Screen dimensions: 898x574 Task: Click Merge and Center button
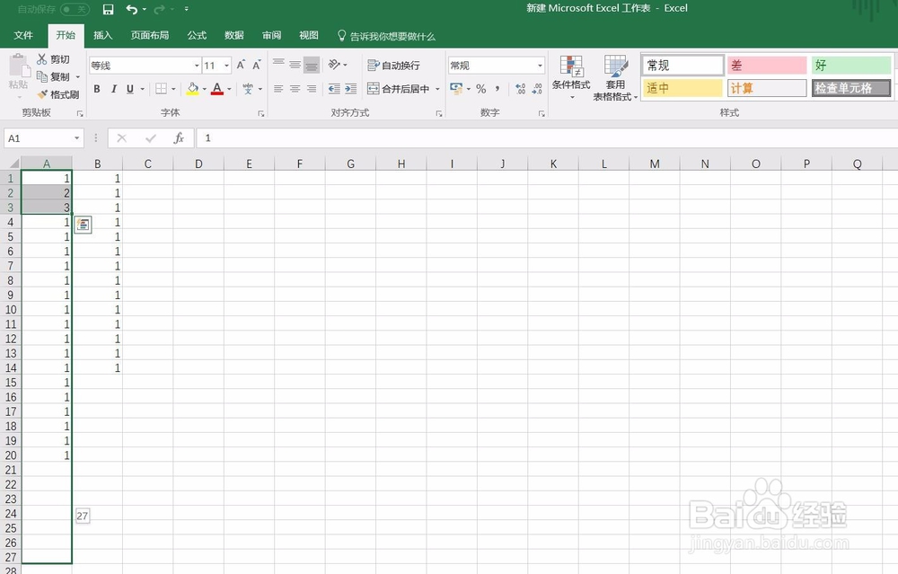point(399,89)
